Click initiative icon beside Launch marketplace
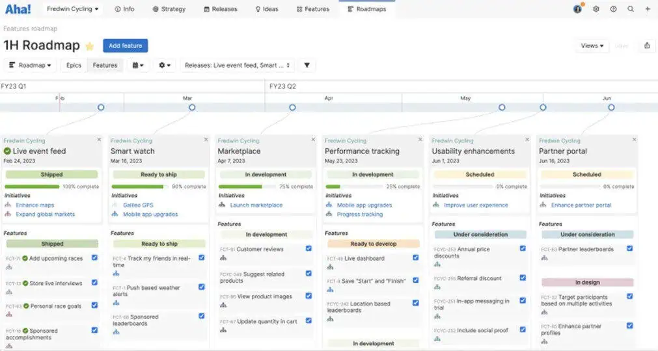 pos(222,205)
